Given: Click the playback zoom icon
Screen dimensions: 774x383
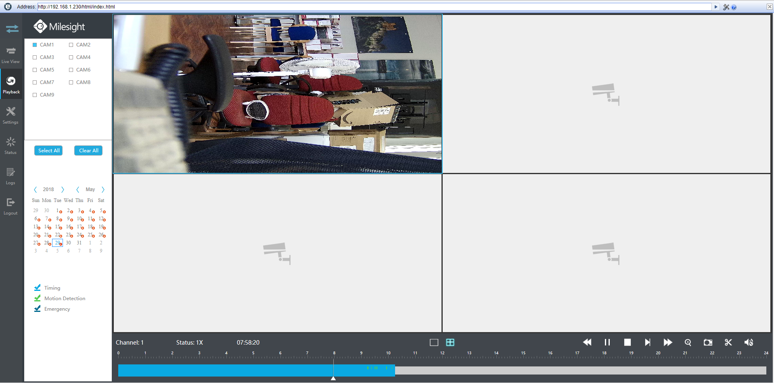Looking at the screenshot, I should click(688, 342).
